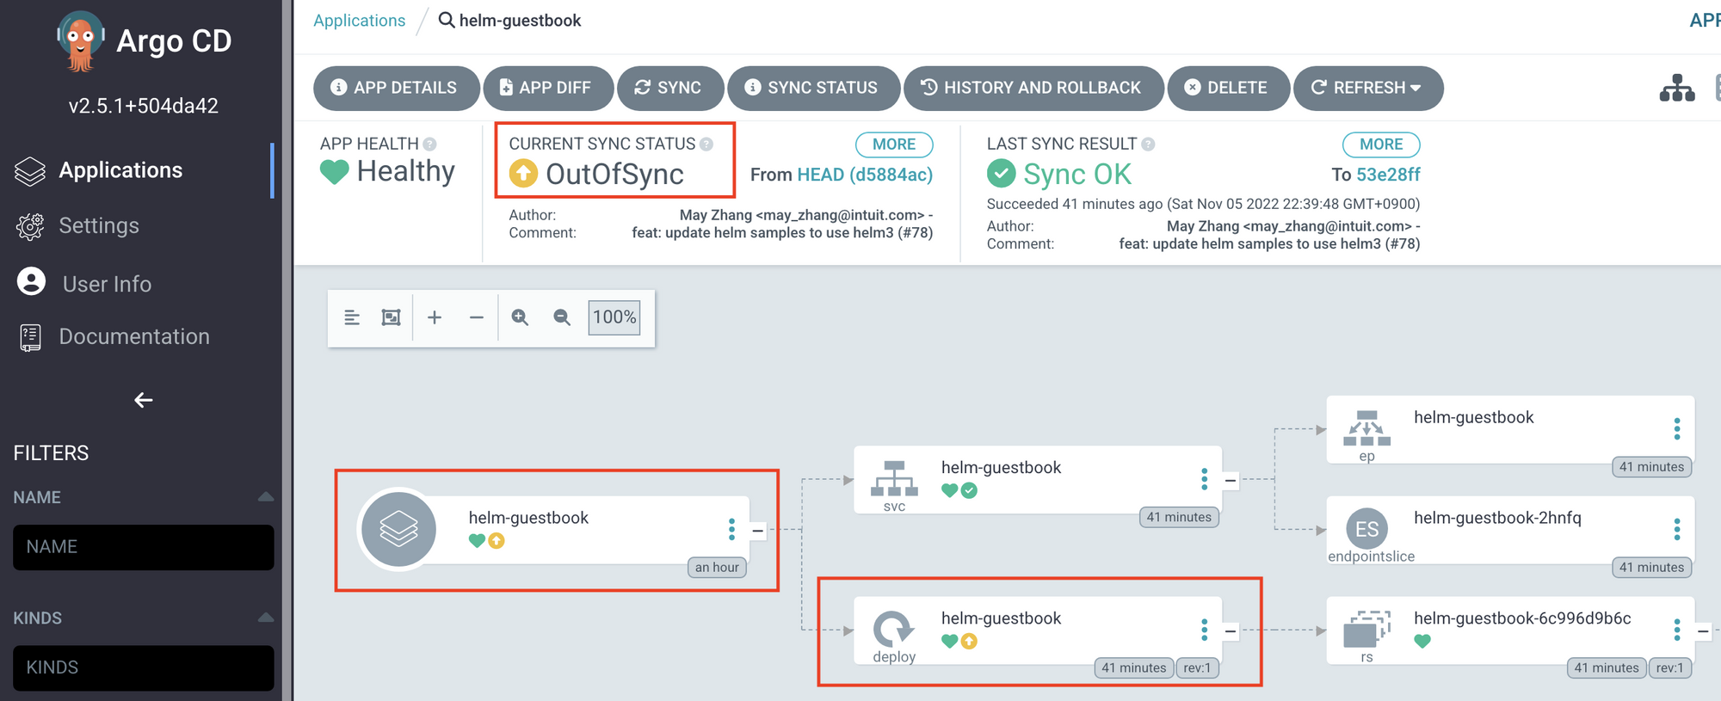Collapse the helm-guestbook deploy node children
This screenshot has width=1721, height=701.
pyautogui.click(x=1231, y=631)
